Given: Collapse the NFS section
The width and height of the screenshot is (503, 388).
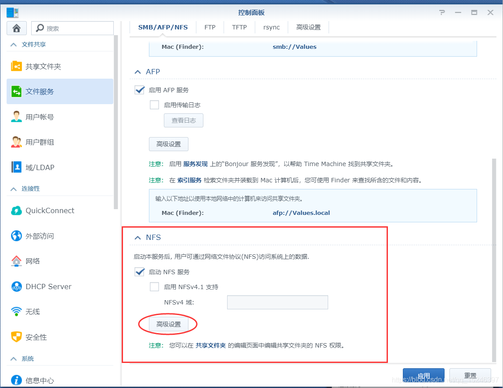Looking at the screenshot, I should [138, 237].
